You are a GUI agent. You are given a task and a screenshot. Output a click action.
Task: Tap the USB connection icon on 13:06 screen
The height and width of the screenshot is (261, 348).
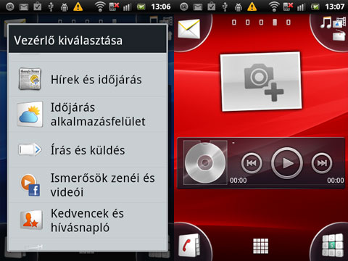(x=51, y=7)
